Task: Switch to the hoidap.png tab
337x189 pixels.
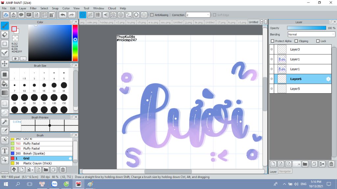Action: tap(106, 22)
